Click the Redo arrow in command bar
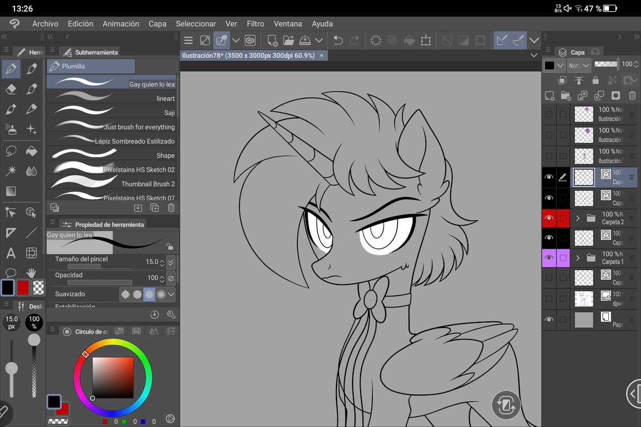Screen dimensions: 641x427 (354, 40)
